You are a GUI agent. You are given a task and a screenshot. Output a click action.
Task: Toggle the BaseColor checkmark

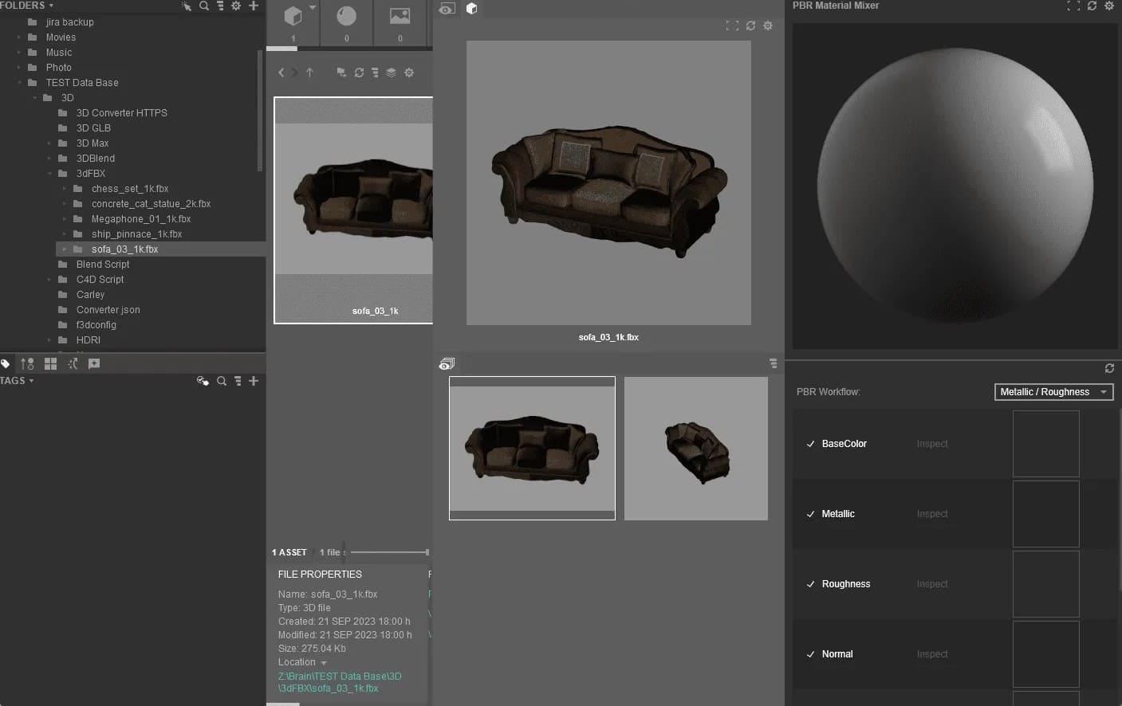coord(810,444)
